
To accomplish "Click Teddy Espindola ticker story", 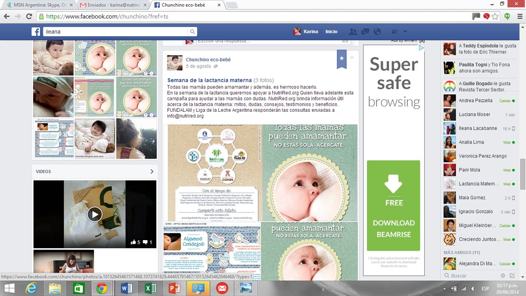I will click(x=479, y=49).
